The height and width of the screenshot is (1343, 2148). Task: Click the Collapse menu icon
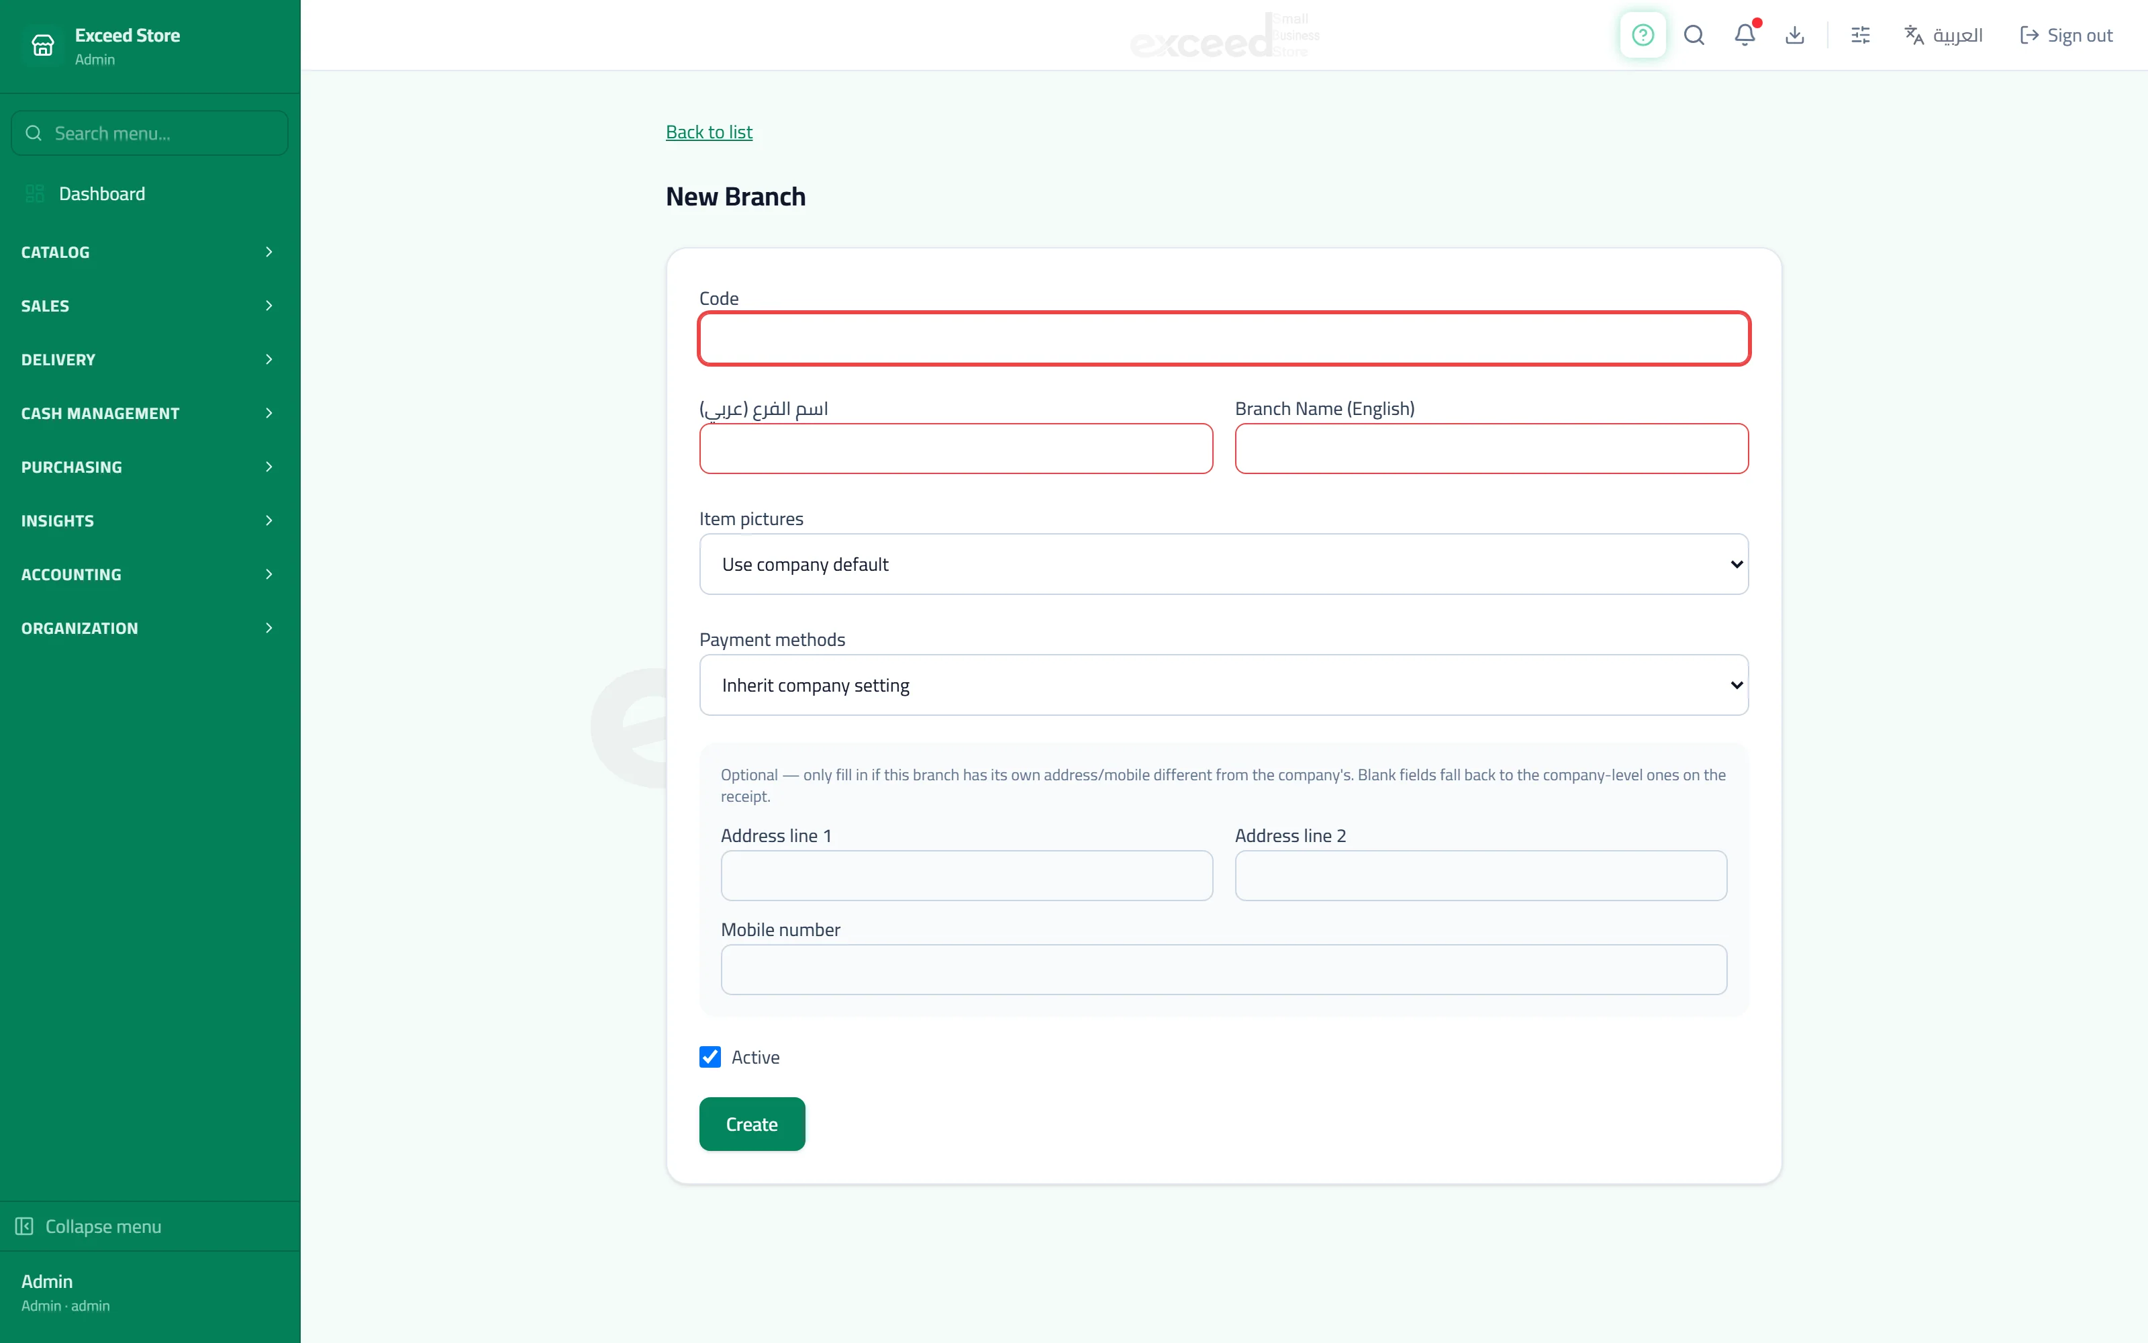[x=24, y=1227]
